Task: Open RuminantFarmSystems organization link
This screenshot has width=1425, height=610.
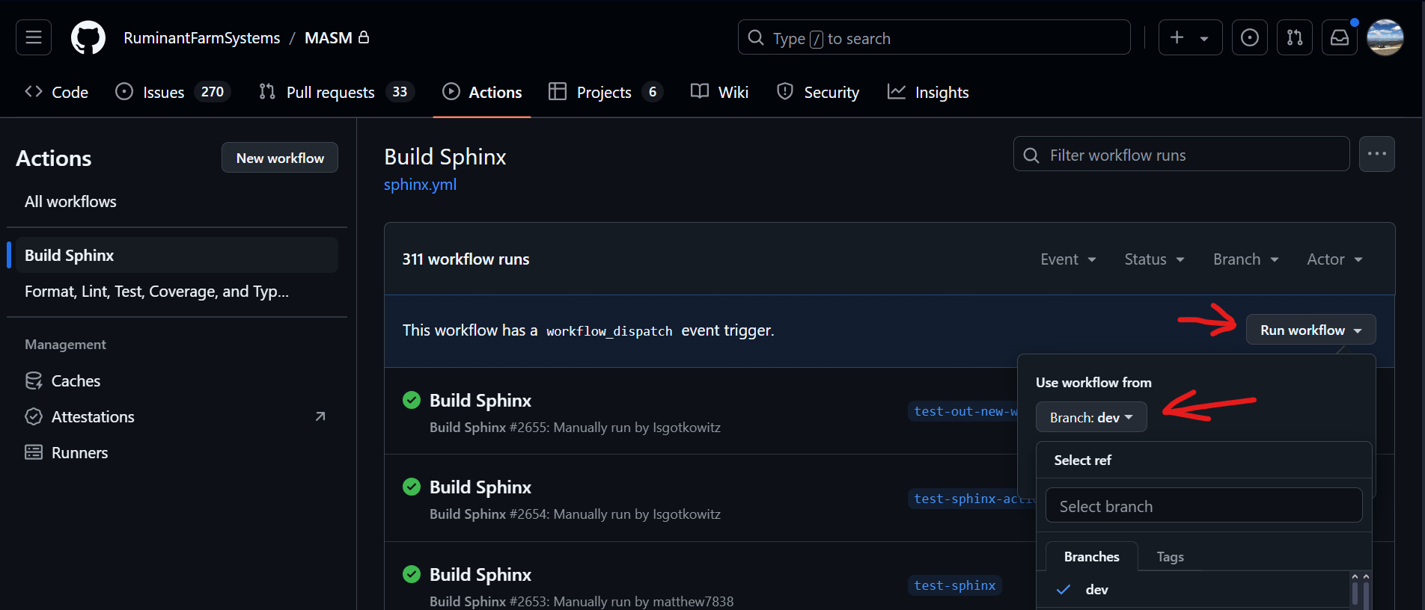Action: coord(202,37)
